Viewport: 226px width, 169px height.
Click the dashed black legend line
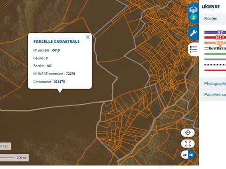(x=215, y=65)
